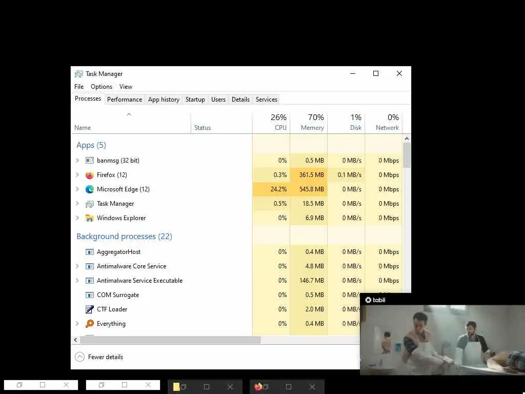Screen dimensions: 525x394
Task: Click the Apps (5) group heading
Action: point(91,145)
